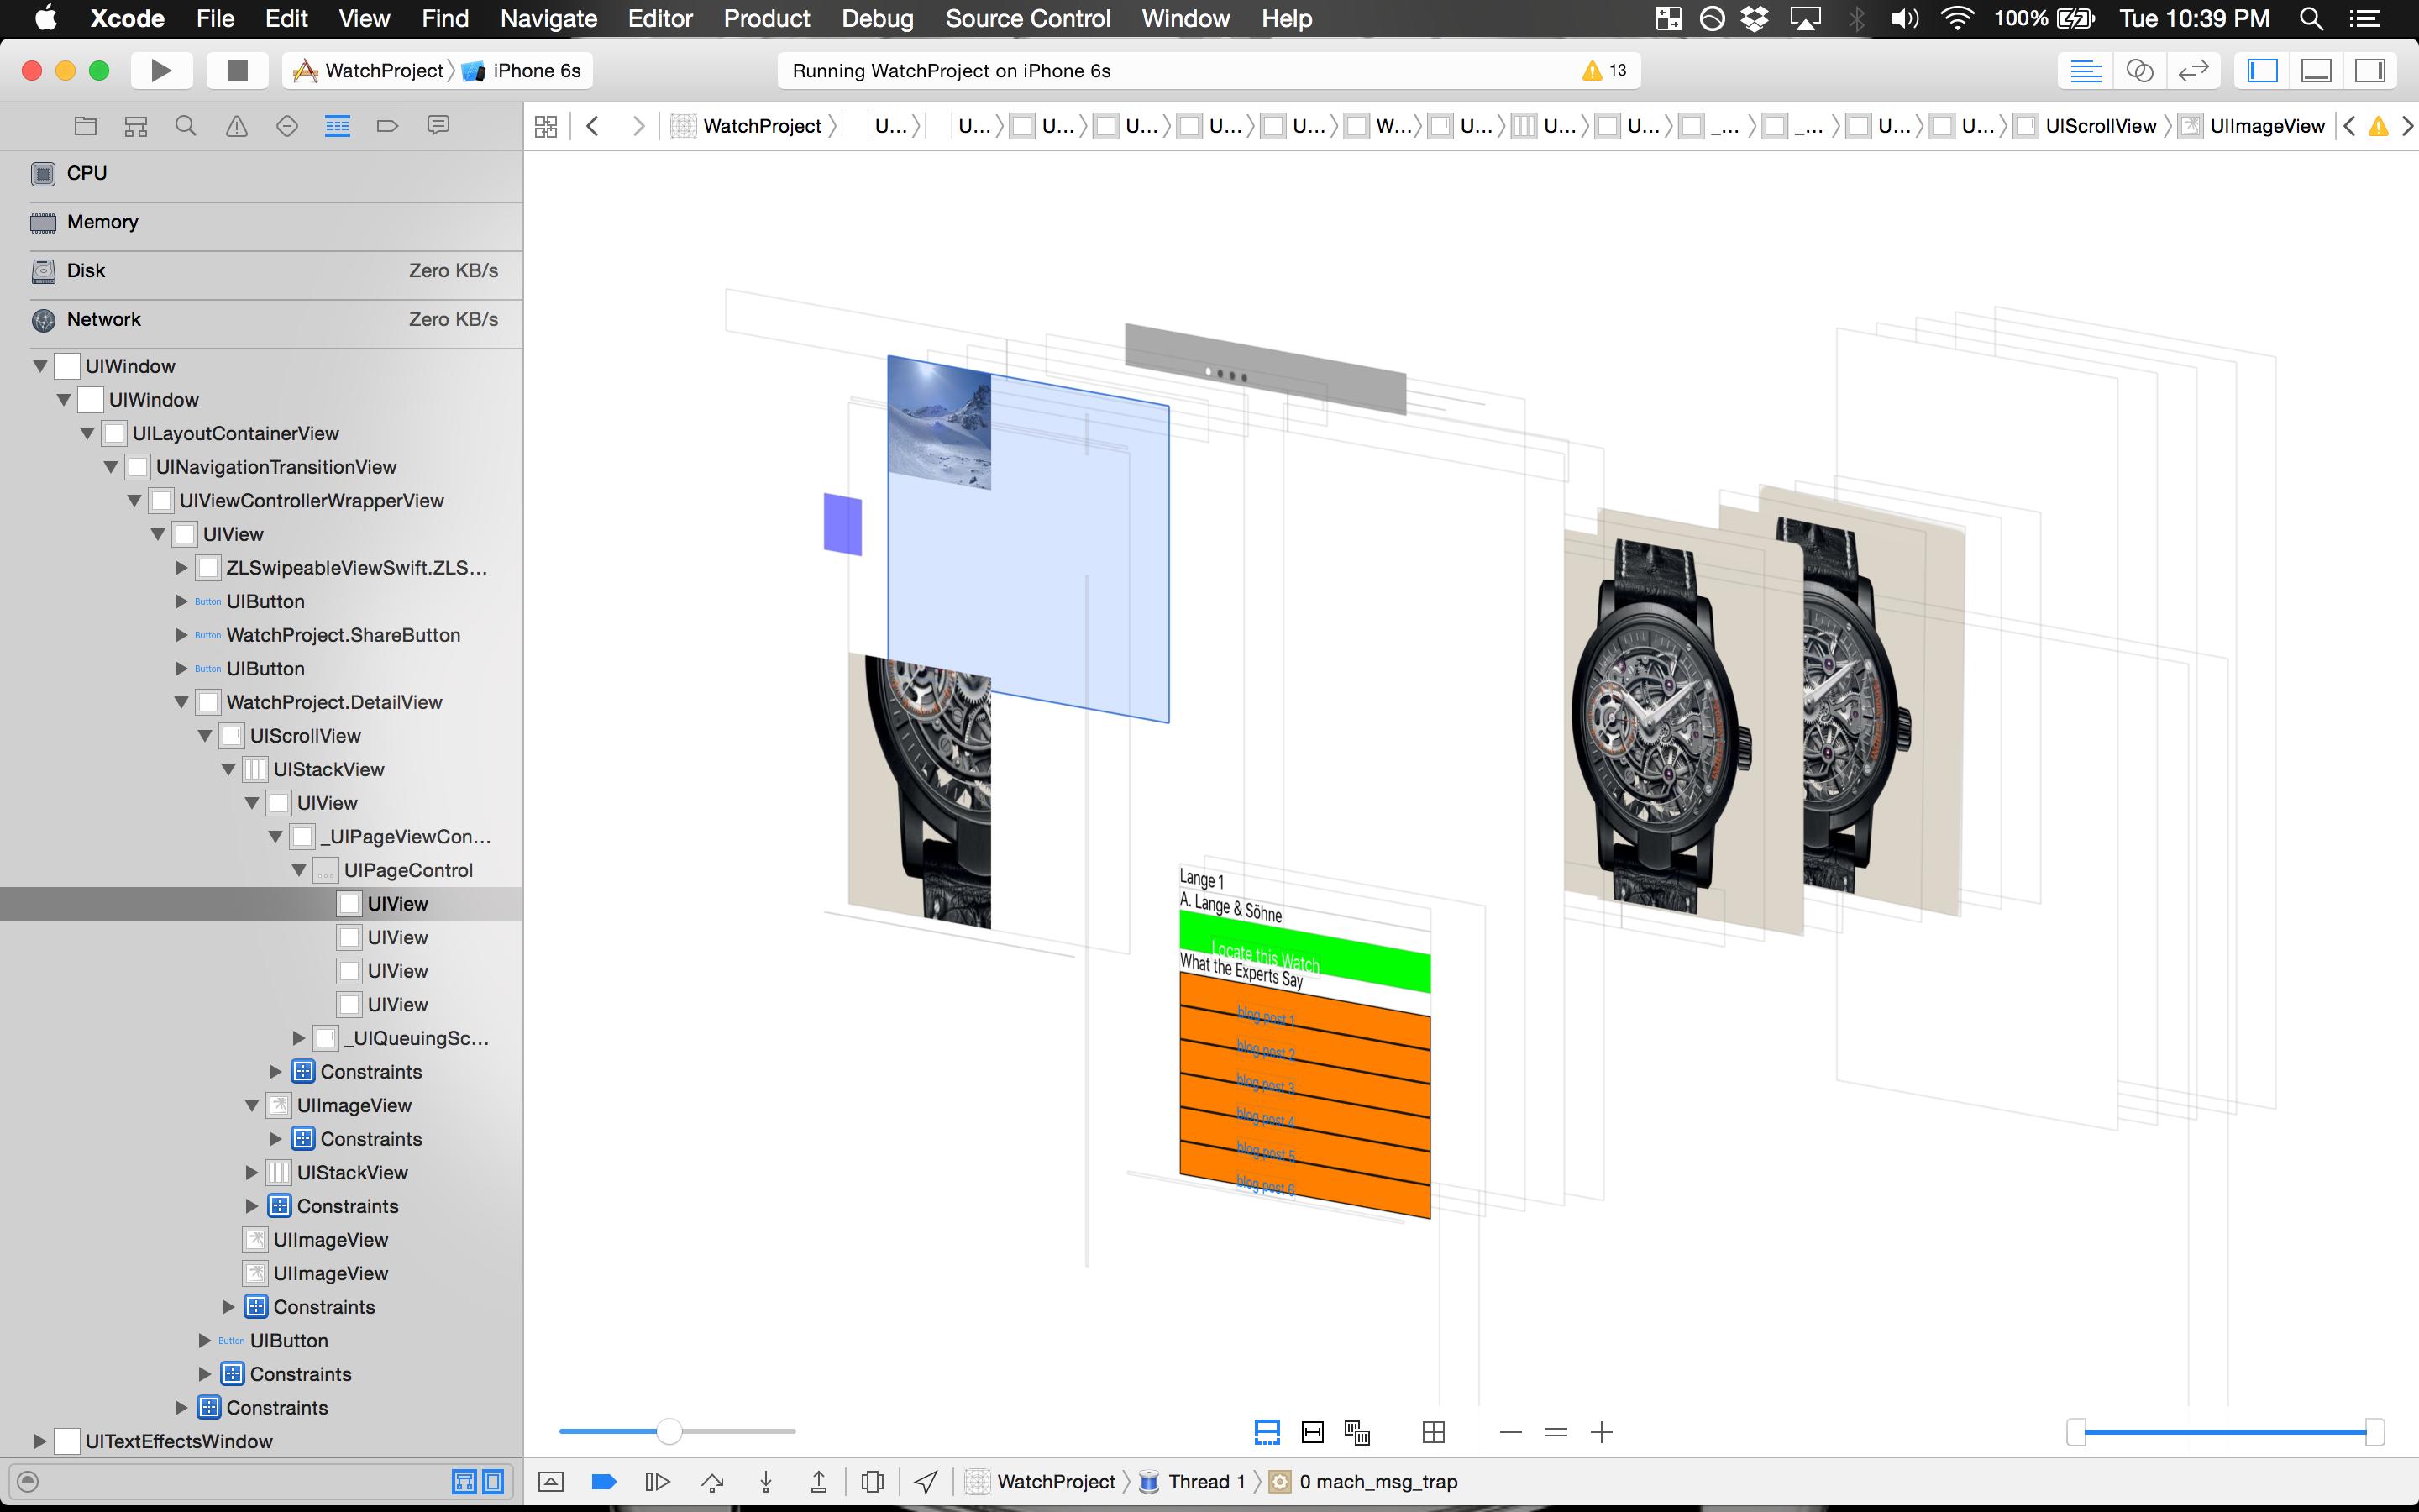The height and width of the screenshot is (1512, 2419).
Task: Toggle the Debug area visibility
Action: (2316, 70)
